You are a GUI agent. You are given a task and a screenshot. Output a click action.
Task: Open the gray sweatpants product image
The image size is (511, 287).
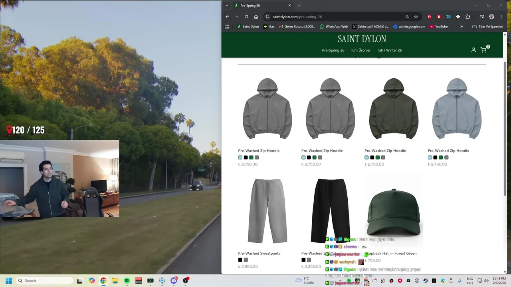point(267,210)
